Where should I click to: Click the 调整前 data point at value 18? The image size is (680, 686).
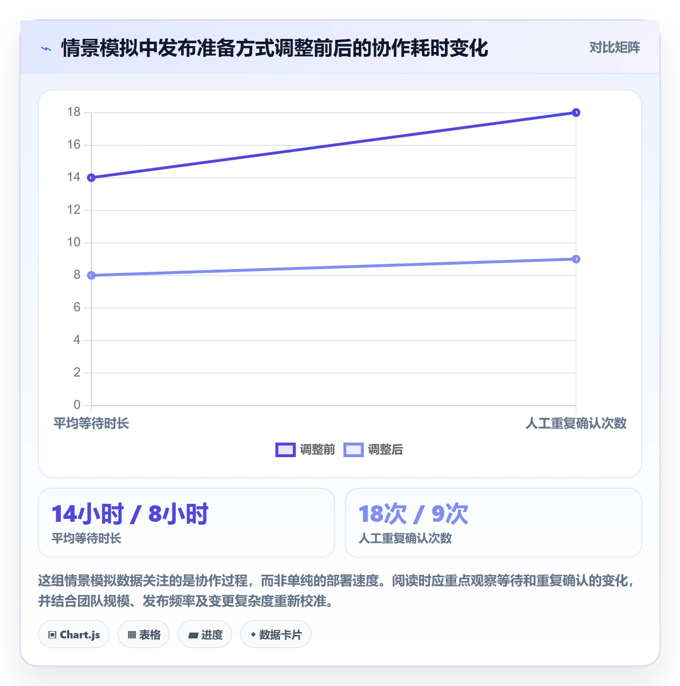576,113
